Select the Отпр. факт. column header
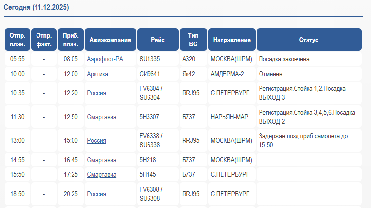This screenshot has width=371, height=208. (x=44, y=40)
